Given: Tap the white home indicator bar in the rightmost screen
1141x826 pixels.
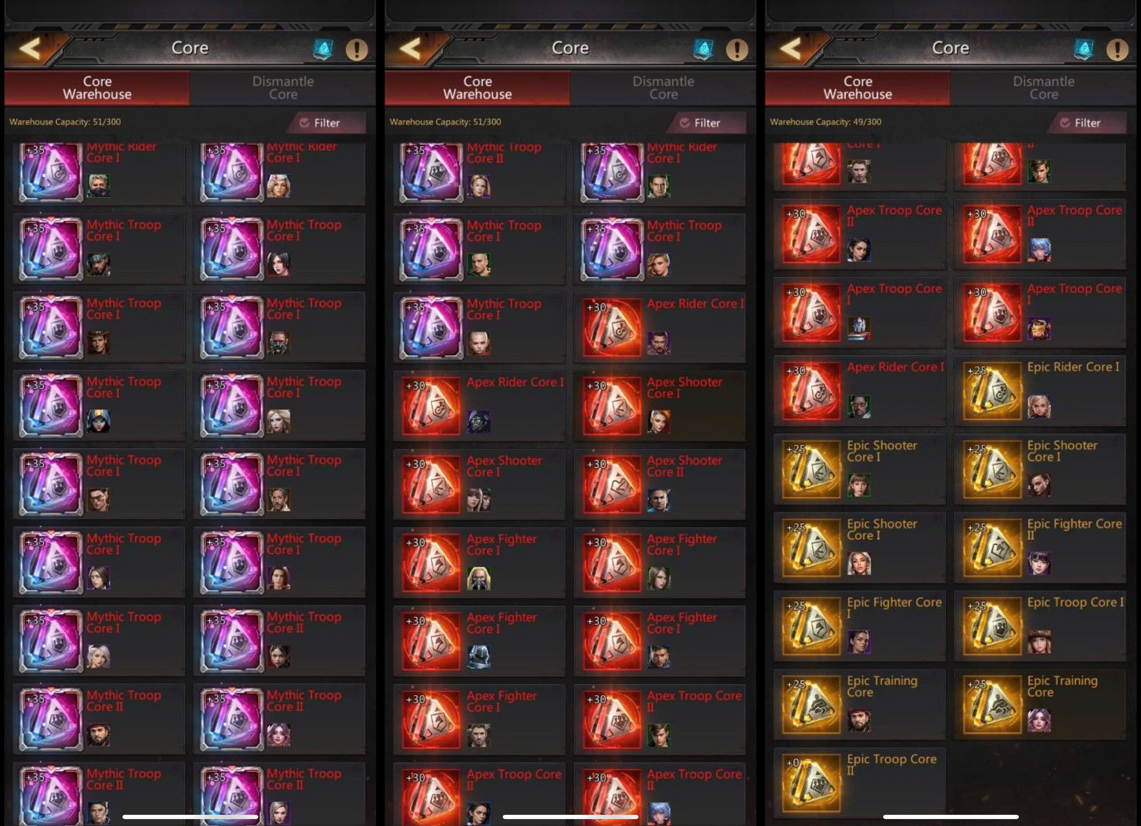Looking at the screenshot, I should [x=950, y=817].
